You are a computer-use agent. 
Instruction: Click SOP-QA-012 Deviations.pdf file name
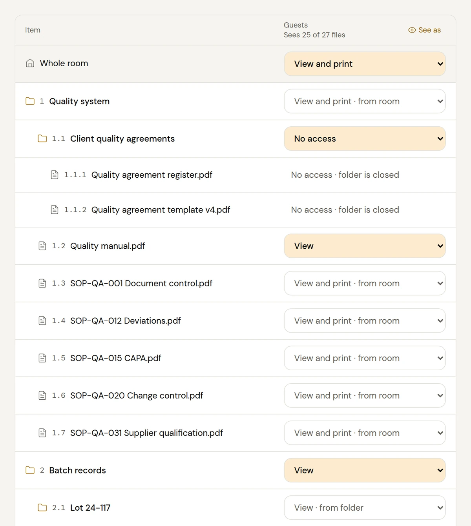(126, 320)
